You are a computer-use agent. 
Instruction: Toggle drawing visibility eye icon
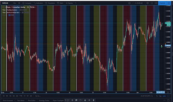pos(89,100)
